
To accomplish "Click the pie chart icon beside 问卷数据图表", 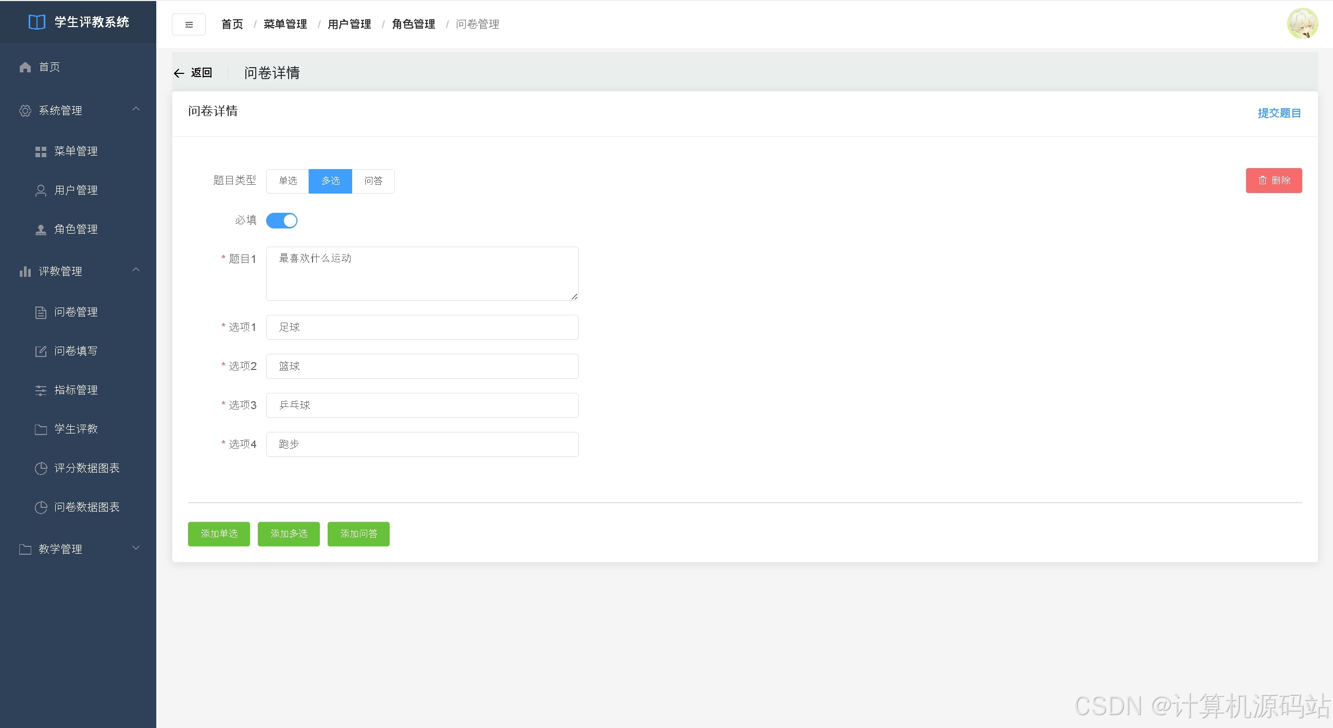I will click(41, 507).
